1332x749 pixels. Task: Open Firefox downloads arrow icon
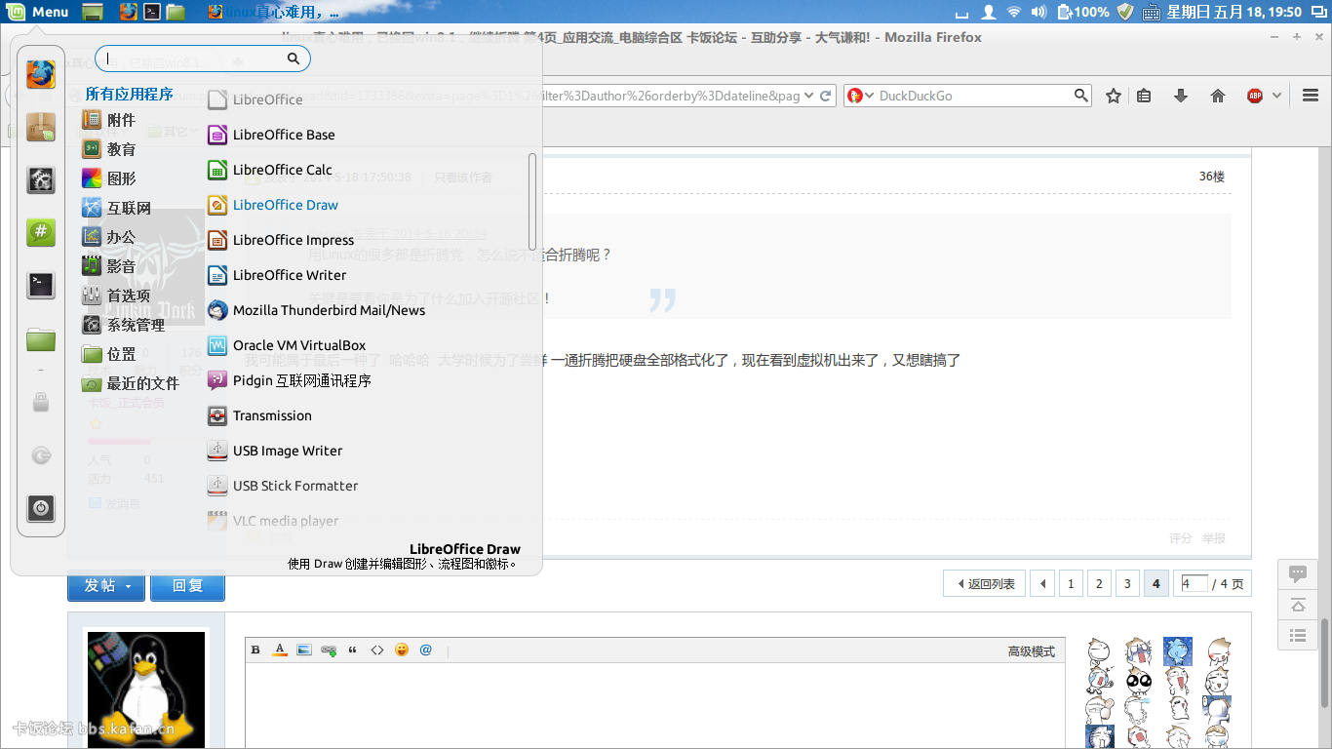[1181, 96]
